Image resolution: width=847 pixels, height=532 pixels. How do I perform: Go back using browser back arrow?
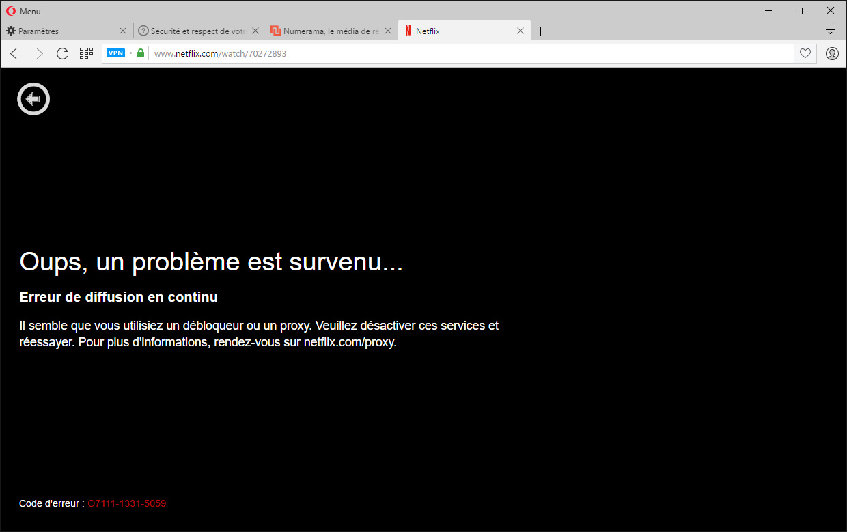pyautogui.click(x=14, y=53)
